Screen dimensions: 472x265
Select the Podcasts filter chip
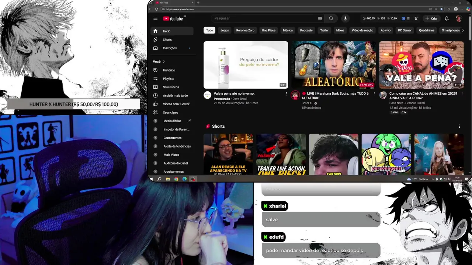pyautogui.click(x=306, y=31)
